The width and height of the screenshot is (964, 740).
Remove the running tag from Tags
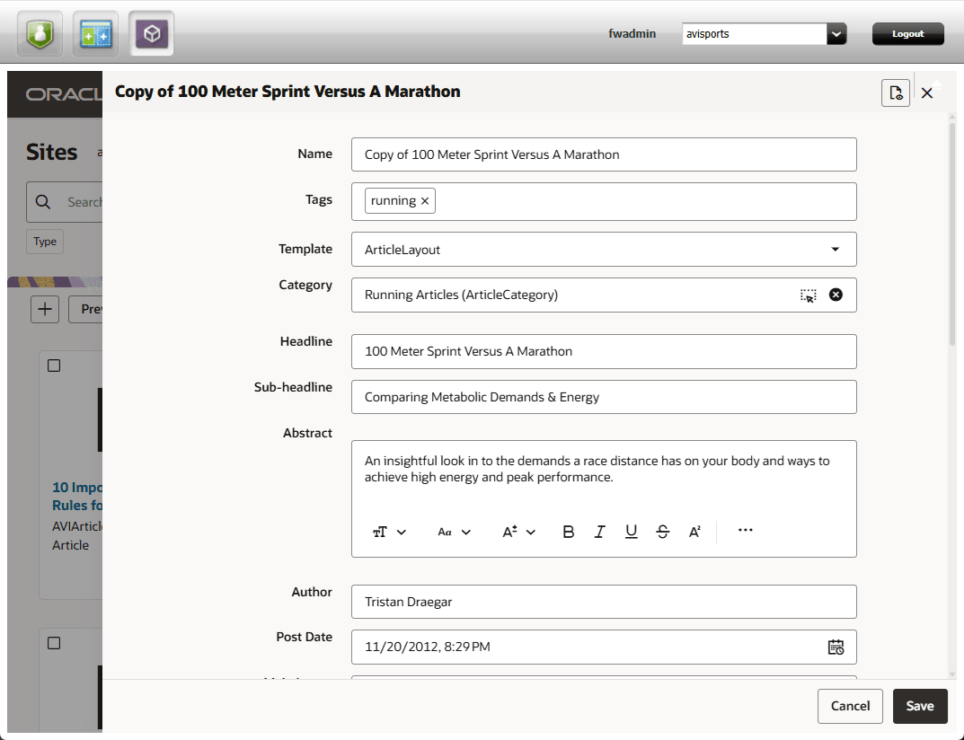[x=423, y=200]
